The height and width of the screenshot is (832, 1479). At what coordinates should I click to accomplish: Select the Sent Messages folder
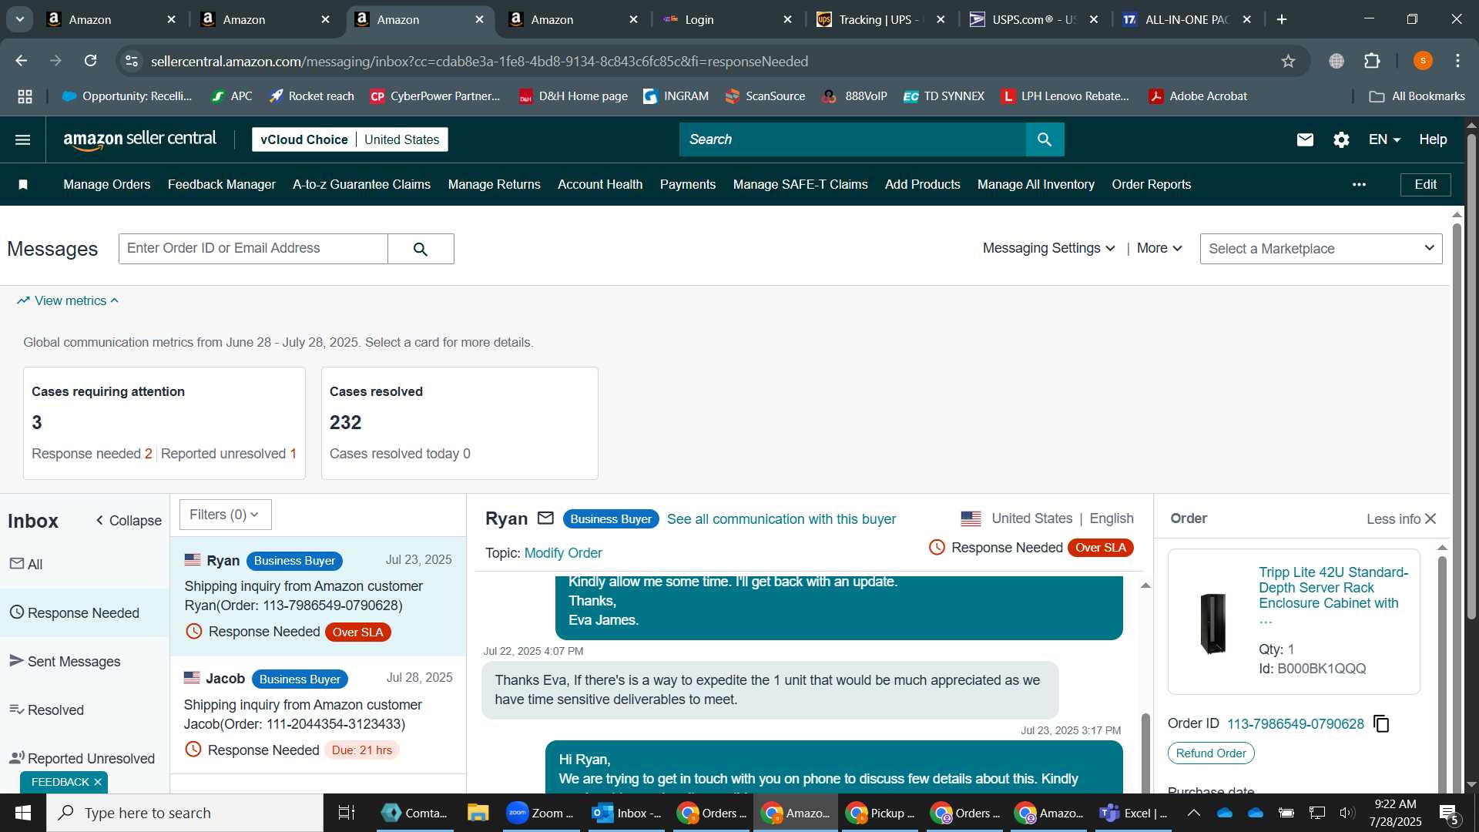pyautogui.click(x=85, y=661)
